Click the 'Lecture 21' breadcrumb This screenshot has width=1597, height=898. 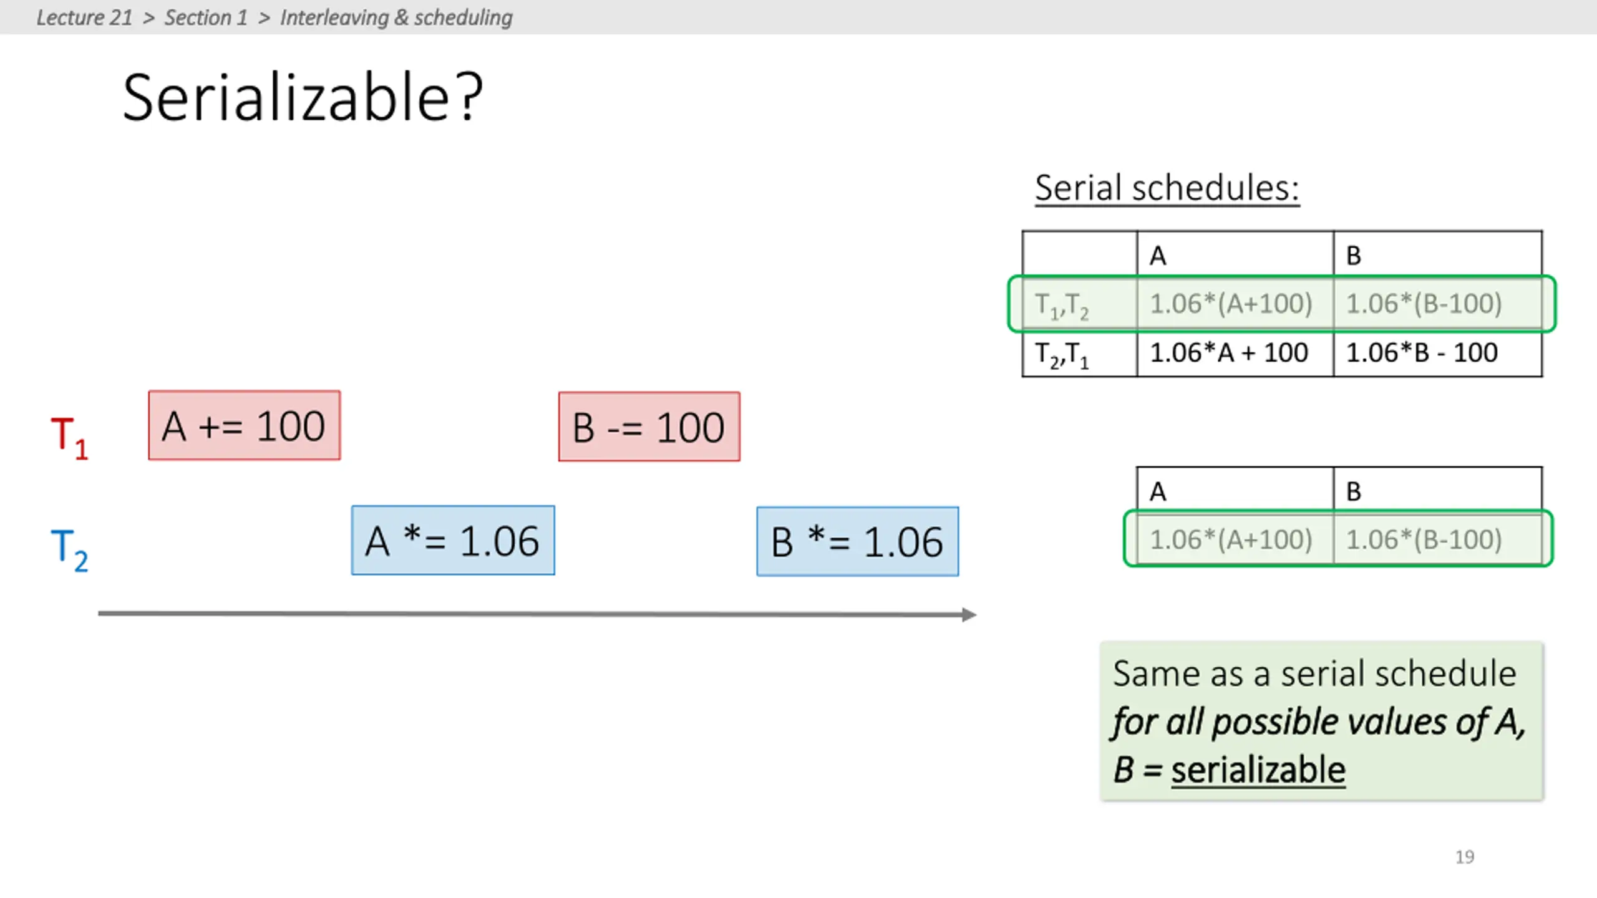coord(84,17)
